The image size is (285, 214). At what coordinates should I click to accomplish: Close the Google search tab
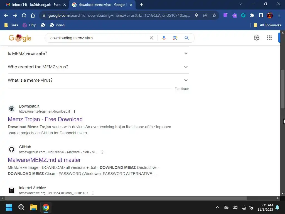[x=131, y=5]
